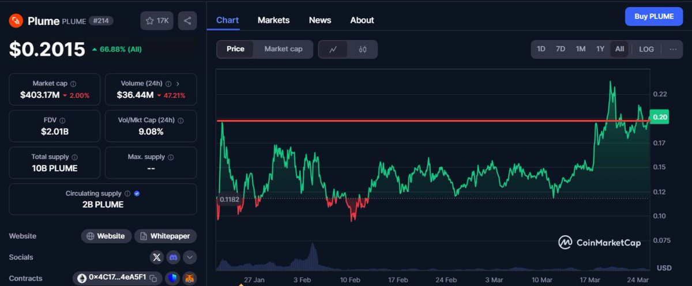
Task: Switch to candlestick chart view icon
Action: tap(363, 49)
